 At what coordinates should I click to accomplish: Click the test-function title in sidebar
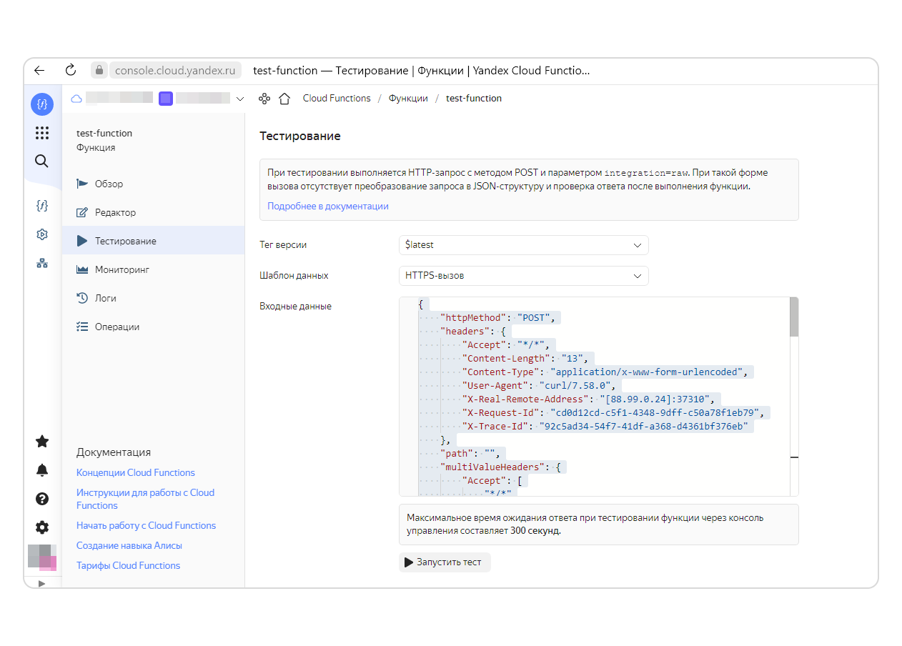click(x=104, y=133)
